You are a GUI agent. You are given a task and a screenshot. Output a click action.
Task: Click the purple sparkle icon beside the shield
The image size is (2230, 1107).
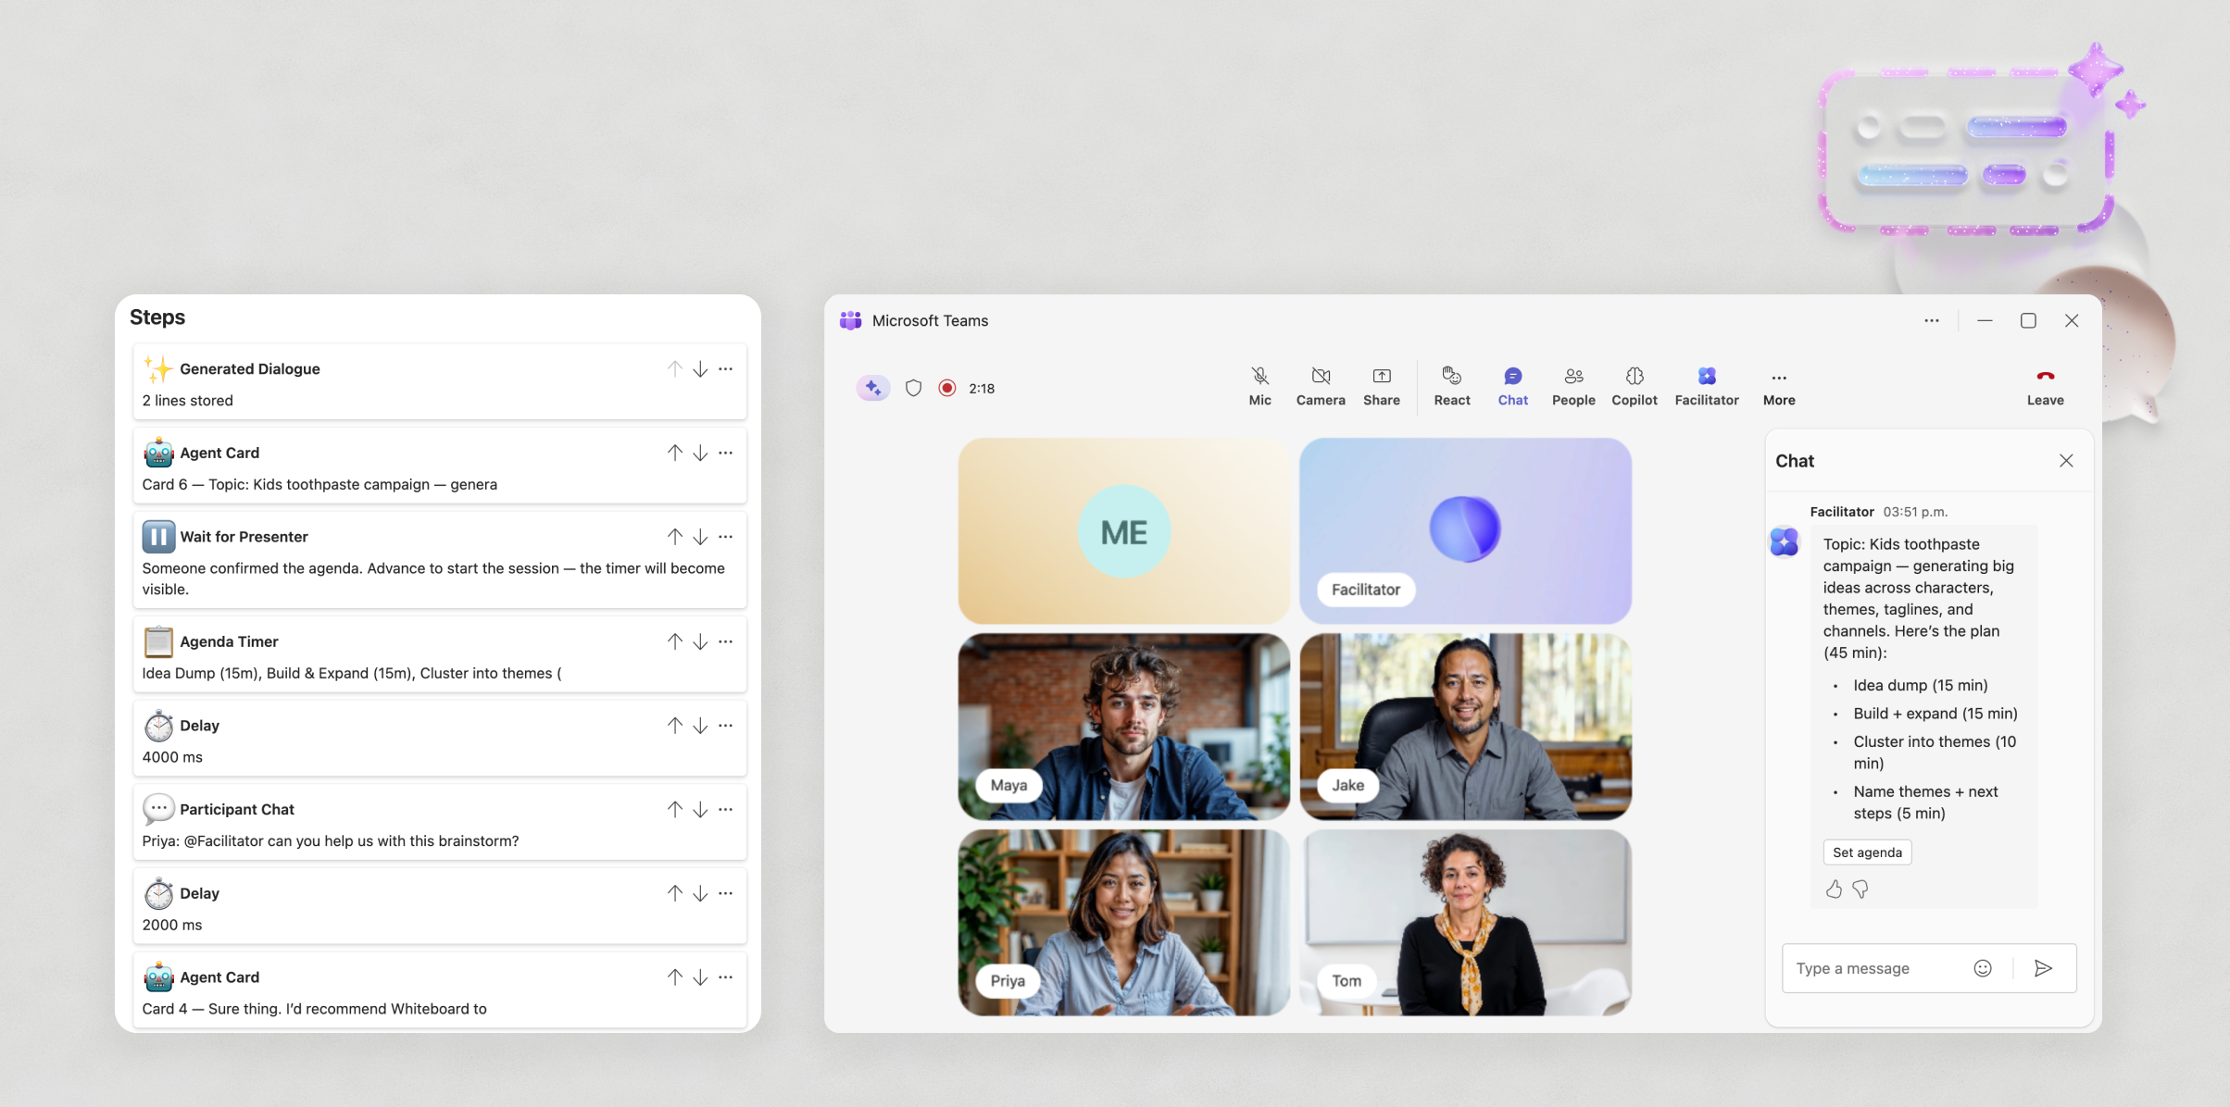click(872, 388)
